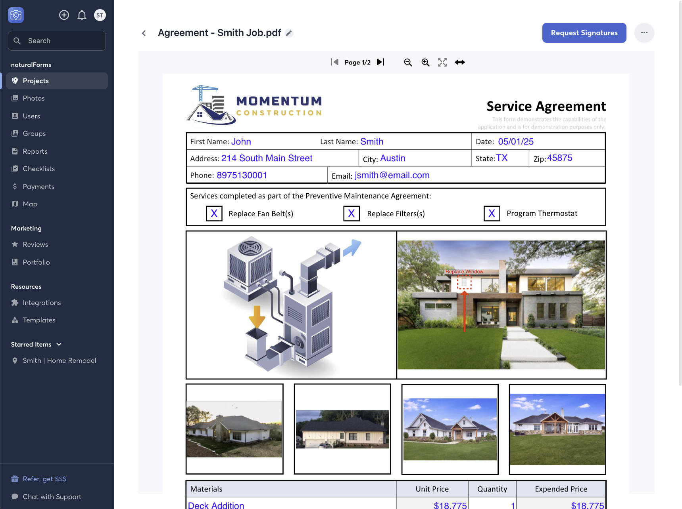Click into the Search field
This screenshot has height=509, width=682.
point(57,41)
